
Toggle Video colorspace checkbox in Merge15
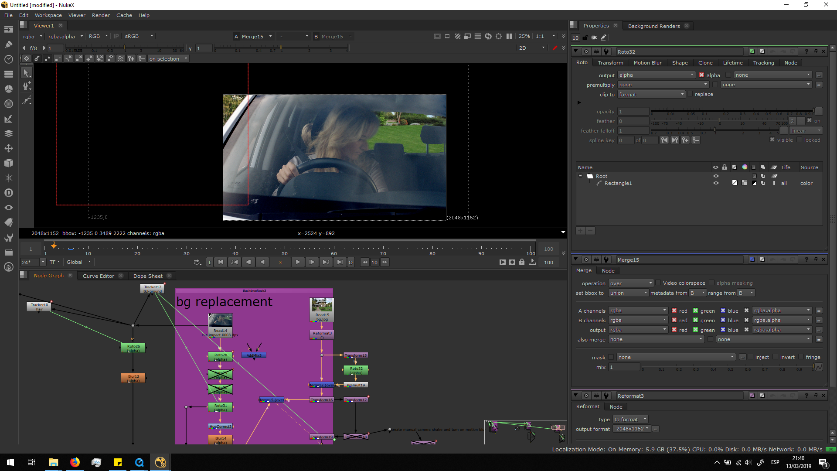coord(658,283)
